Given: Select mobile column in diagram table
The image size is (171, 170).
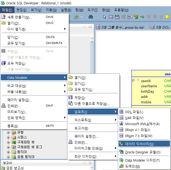Looking at the screenshot, I should tap(146, 102).
